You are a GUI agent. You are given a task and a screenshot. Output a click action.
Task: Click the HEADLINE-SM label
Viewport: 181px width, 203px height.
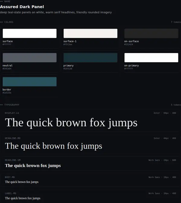(x=13, y=160)
